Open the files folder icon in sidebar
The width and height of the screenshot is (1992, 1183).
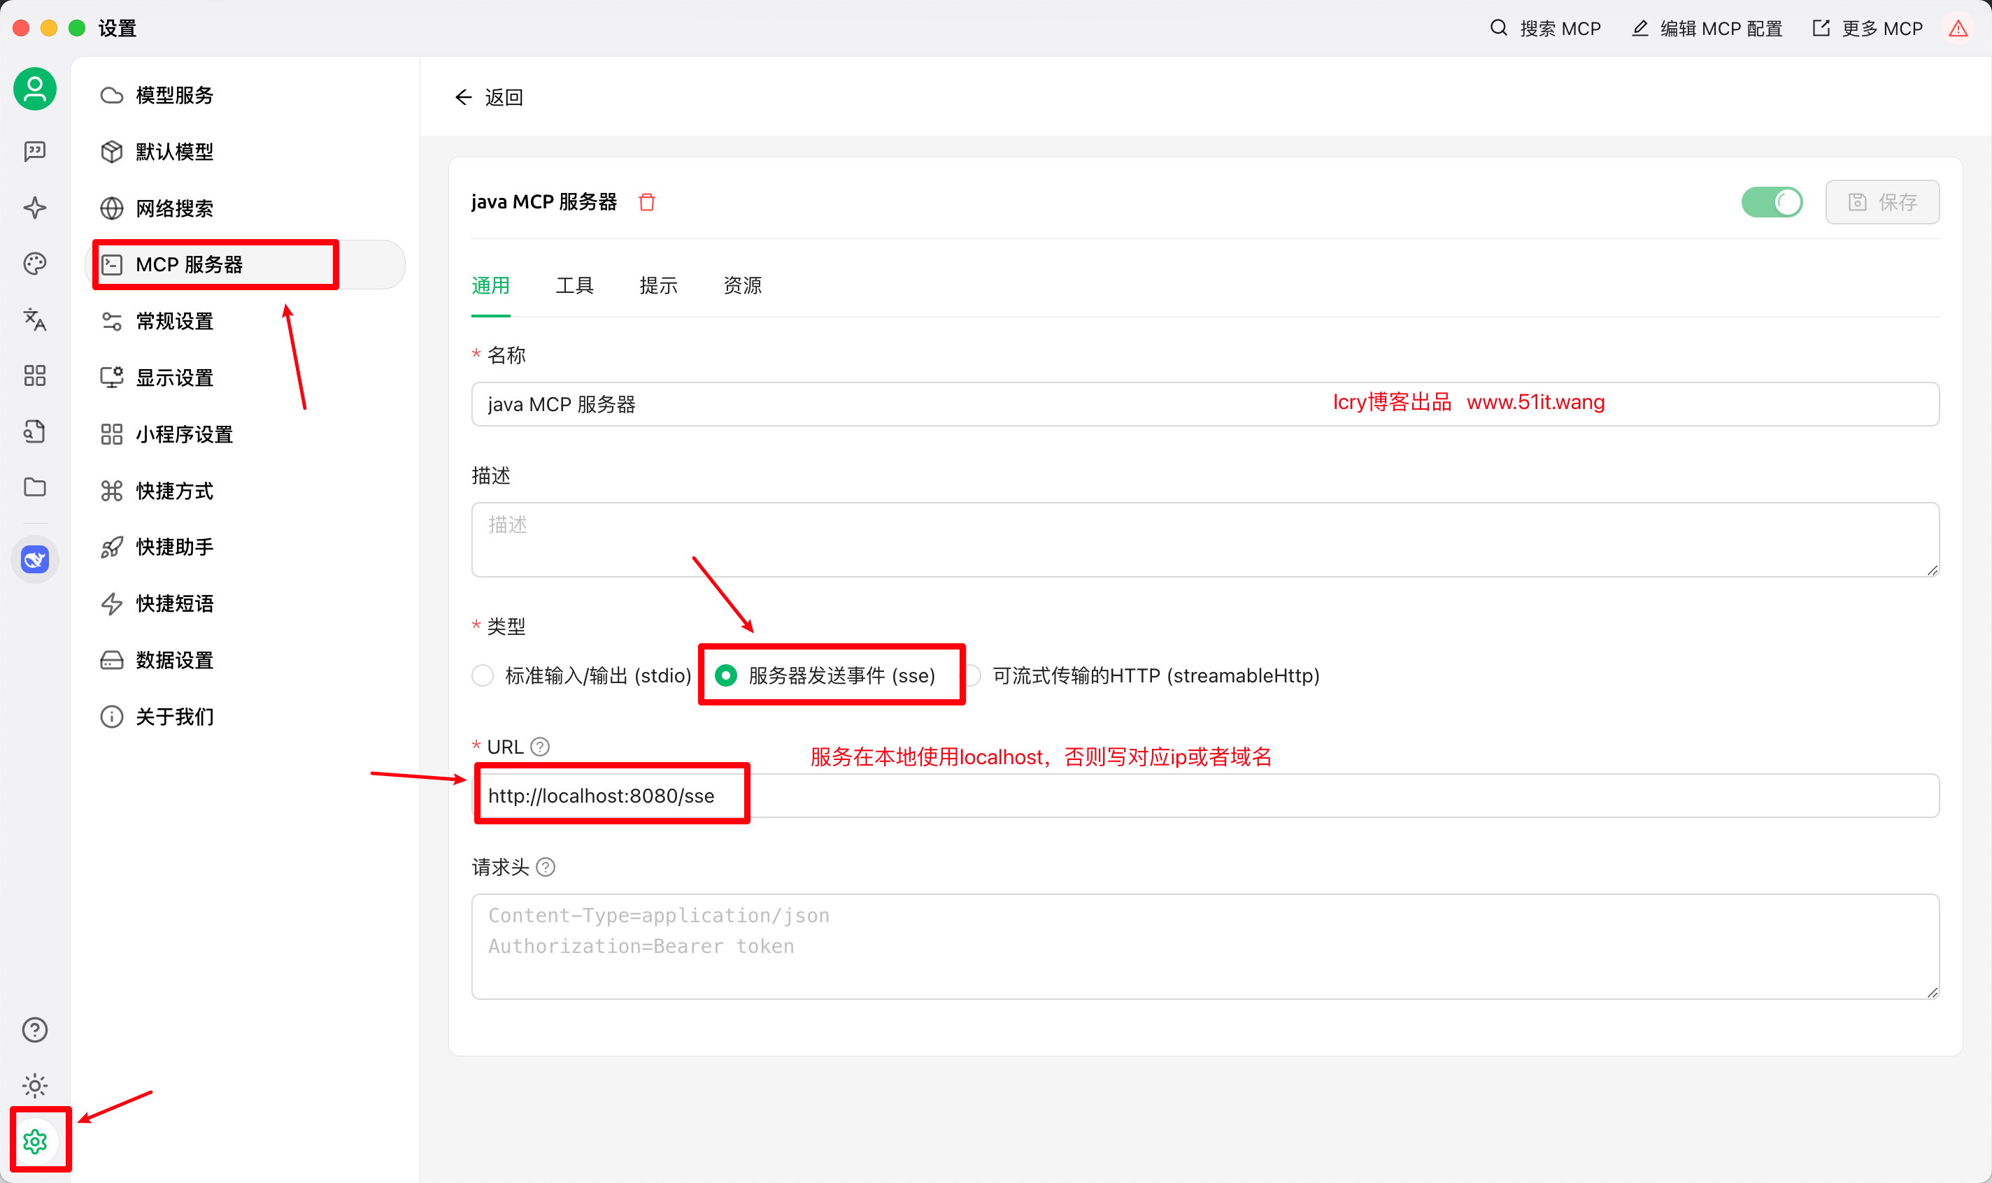(x=34, y=486)
